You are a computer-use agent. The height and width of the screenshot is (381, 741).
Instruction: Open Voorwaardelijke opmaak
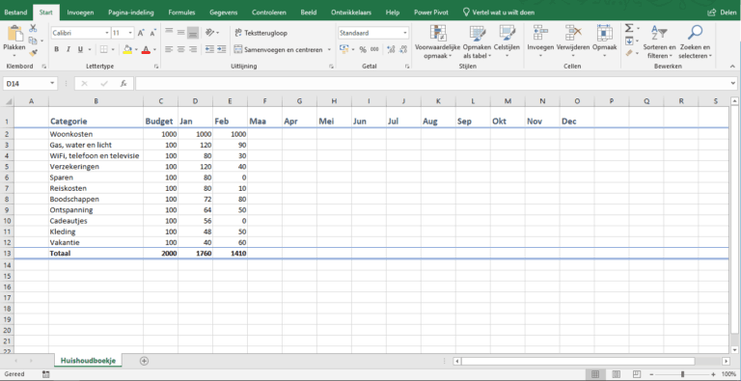tap(437, 41)
